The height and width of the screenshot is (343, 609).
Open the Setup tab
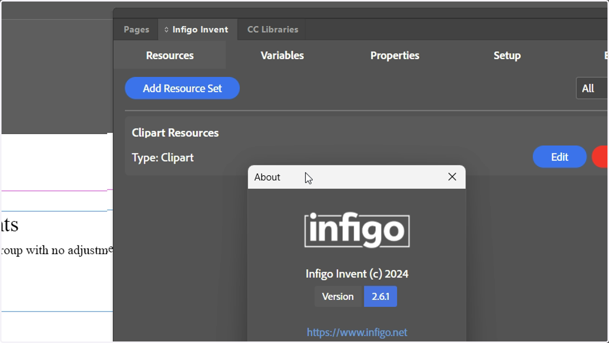[x=507, y=55]
